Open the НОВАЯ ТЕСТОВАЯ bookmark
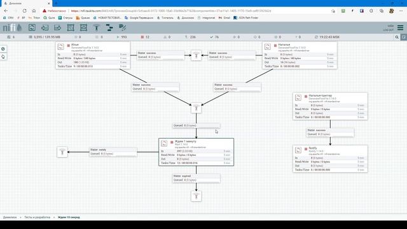Viewport: 407px width, 229px height. tap(107, 18)
